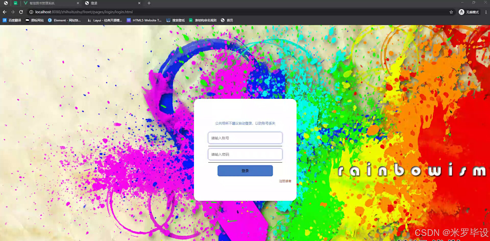Open 百度翻译 bookmark
Viewport: 490px width, 241px height.
click(12, 20)
